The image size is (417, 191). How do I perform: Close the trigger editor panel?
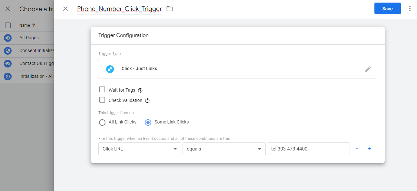[x=65, y=9]
